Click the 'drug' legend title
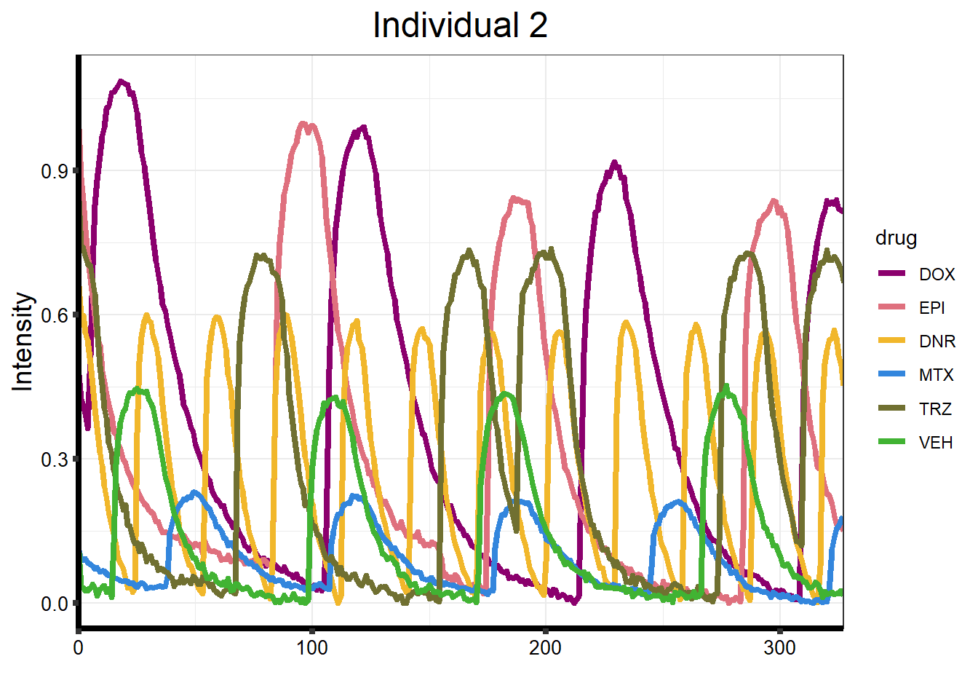 [896, 238]
